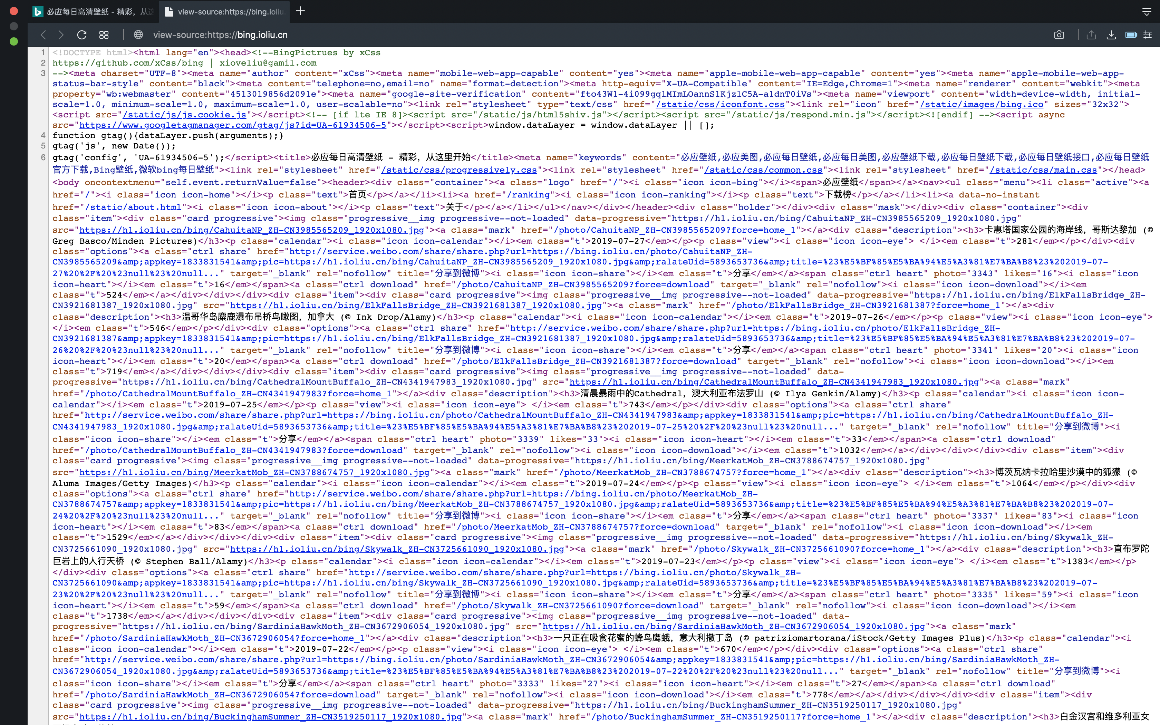
Task: Open the downloads arrow icon
Action: click(x=1111, y=35)
